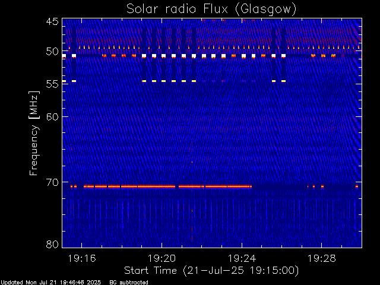Click the 19:16 time axis label
The height and width of the screenshot is (285, 380).
tap(82, 258)
